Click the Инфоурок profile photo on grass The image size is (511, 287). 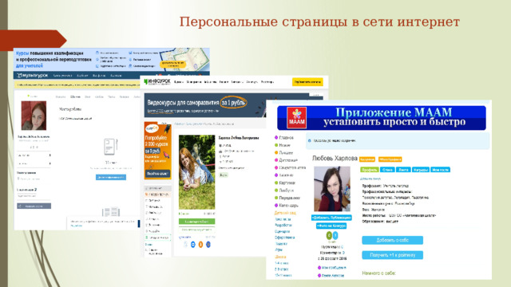(x=197, y=172)
